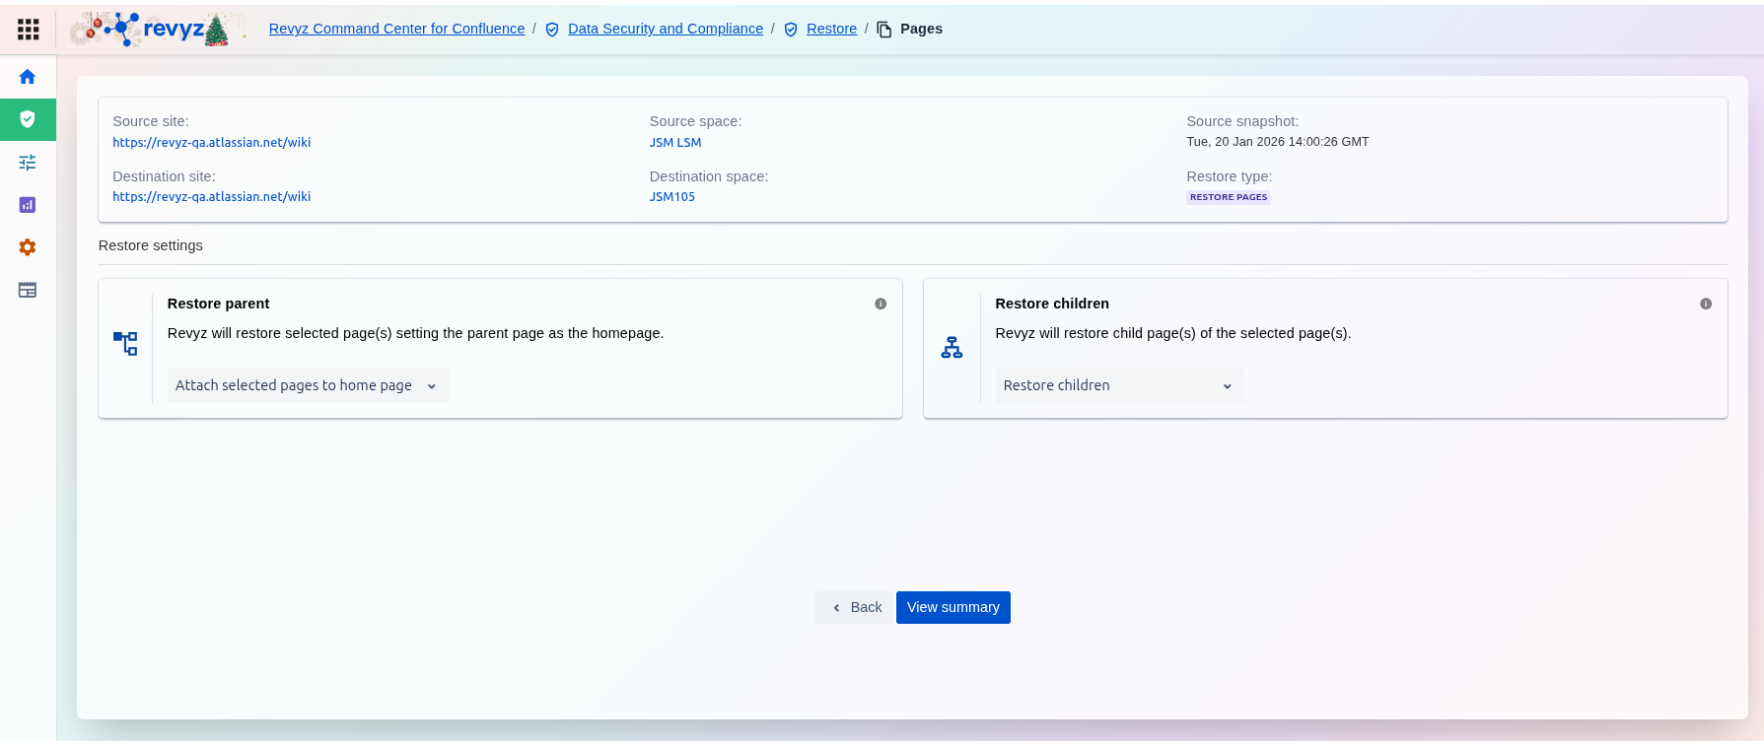
Task: Open the orange gear settings icon
Action: [x=28, y=247]
